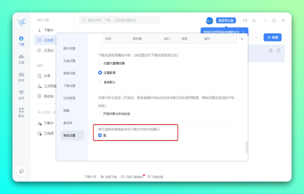Uncheck the 是 checkbox
The height and width of the screenshot is (194, 304).
coord(100,135)
